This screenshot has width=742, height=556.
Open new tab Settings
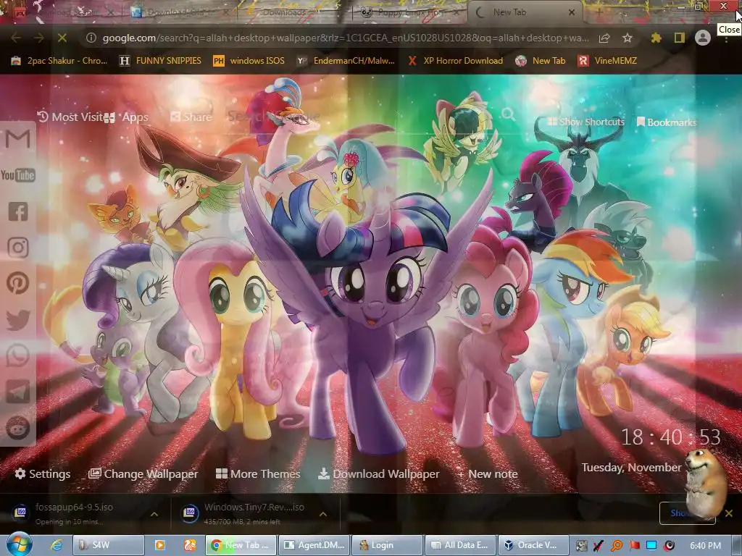43,473
